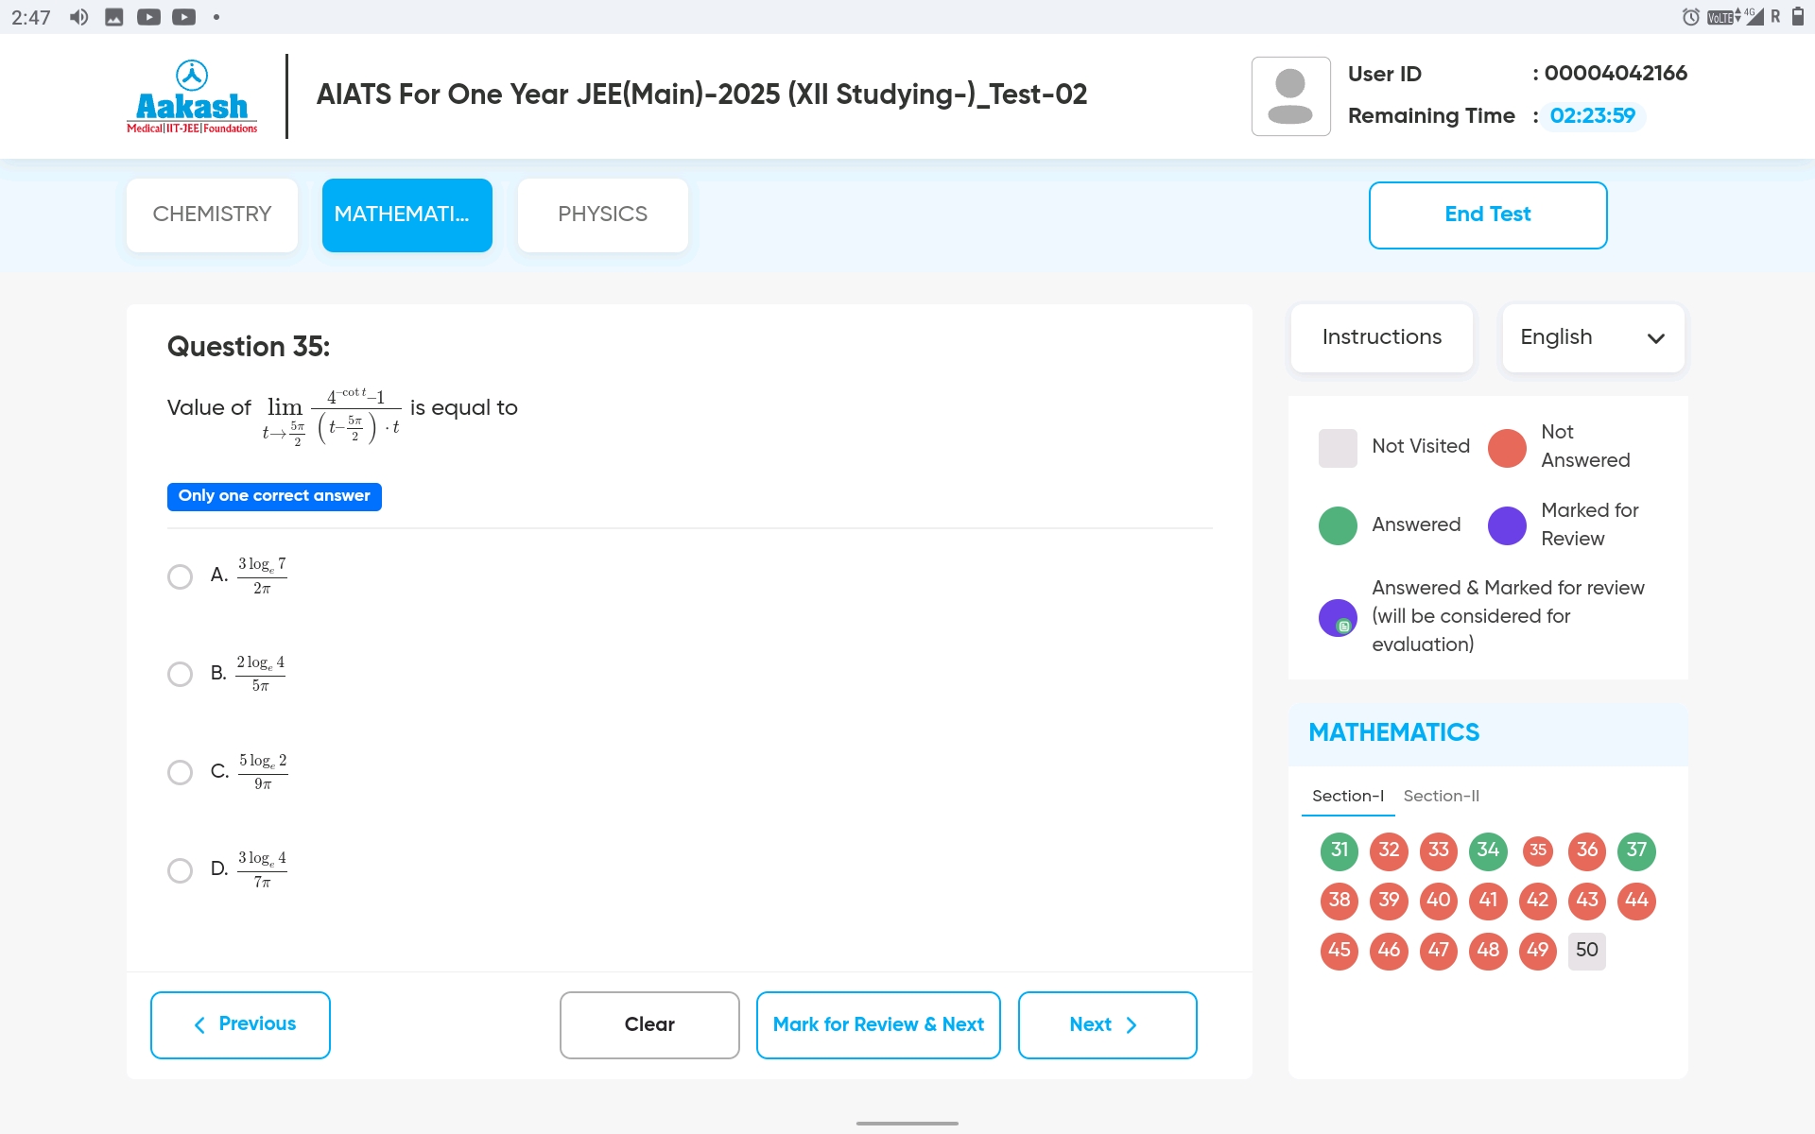Go to the Previous question
This screenshot has width=1815, height=1134.
[240, 1024]
